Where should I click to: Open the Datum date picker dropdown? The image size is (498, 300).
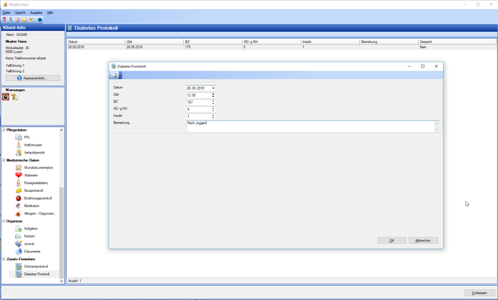pyautogui.click(x=214, y=88)
